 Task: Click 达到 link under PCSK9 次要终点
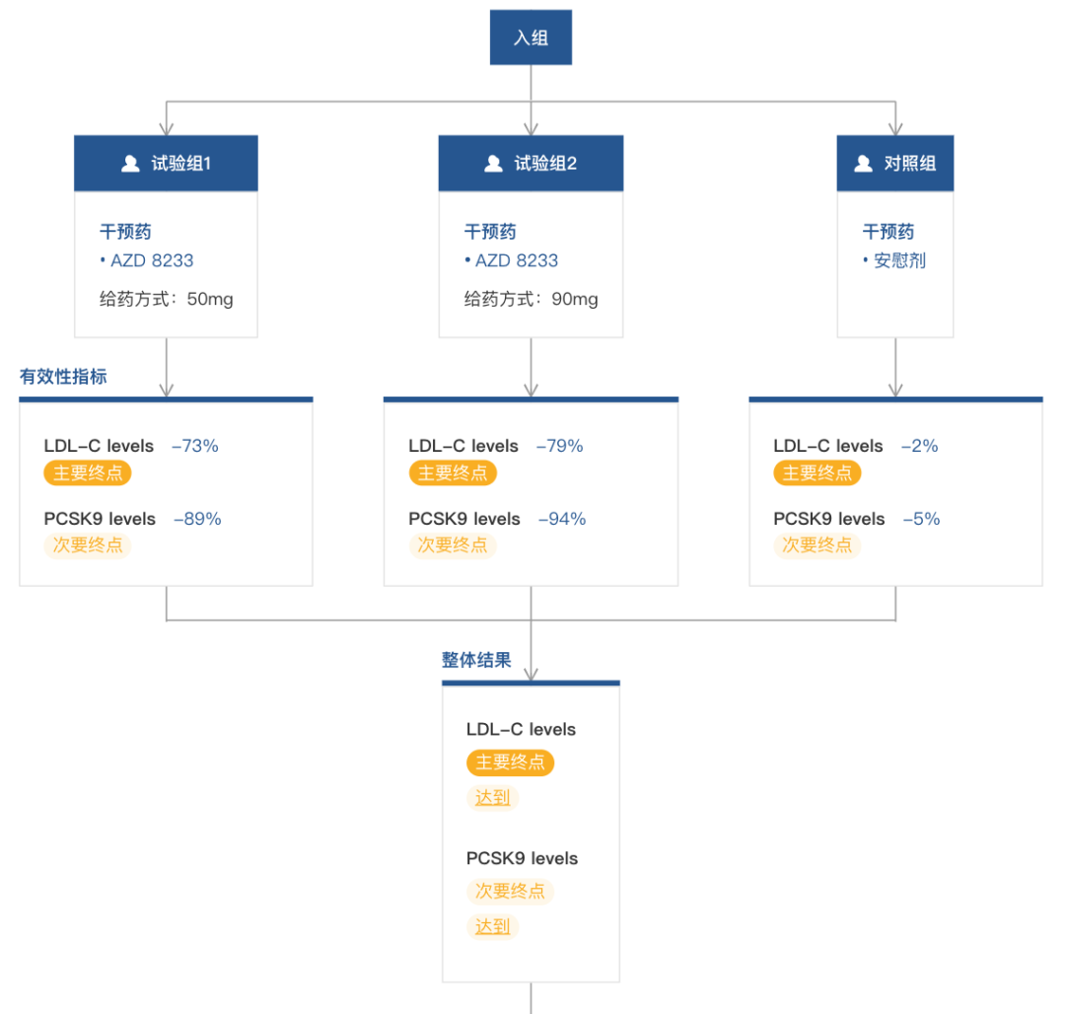pos(492,926)
